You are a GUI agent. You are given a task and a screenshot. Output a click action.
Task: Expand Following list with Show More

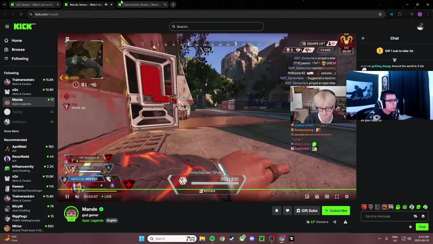(12, 131)
